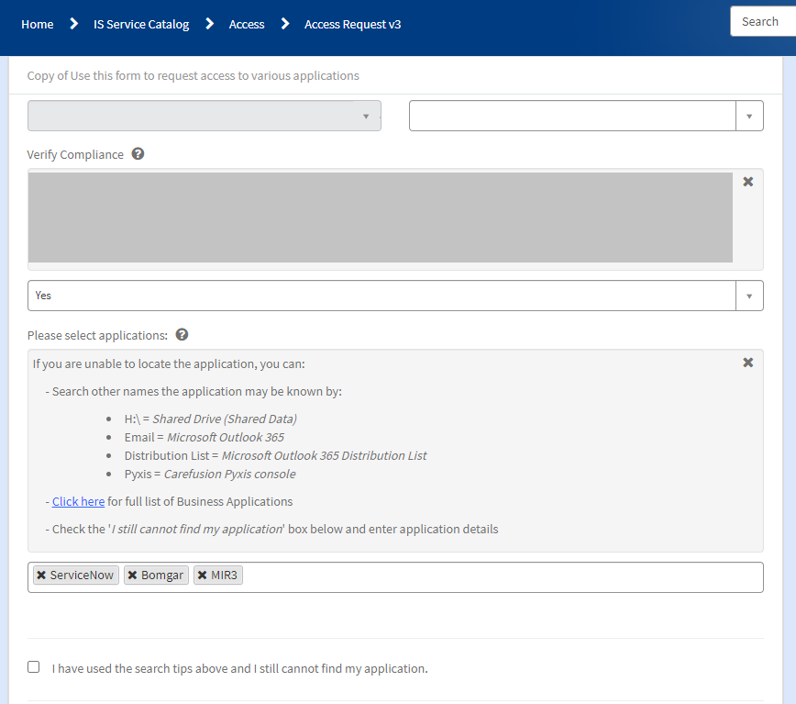
Task: Open the Verify Compliance help icon
Action: click(x=138, y=153)
